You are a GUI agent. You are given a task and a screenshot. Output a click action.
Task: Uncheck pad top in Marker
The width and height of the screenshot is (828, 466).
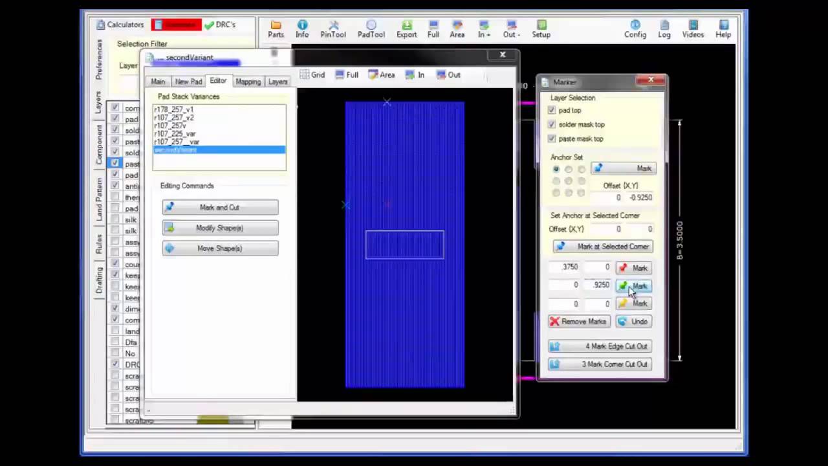(551, 111)
